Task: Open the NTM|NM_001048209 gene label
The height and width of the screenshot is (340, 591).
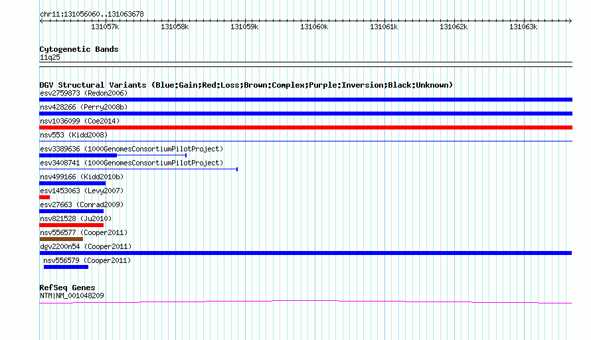Action: 72,296
